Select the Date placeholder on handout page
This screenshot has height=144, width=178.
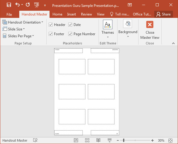105,51
